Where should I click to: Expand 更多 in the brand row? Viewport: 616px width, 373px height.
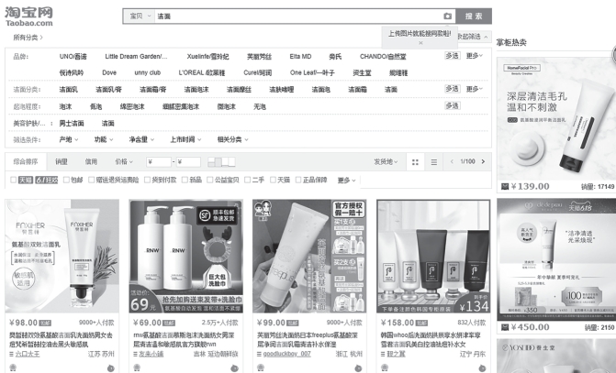475,56
